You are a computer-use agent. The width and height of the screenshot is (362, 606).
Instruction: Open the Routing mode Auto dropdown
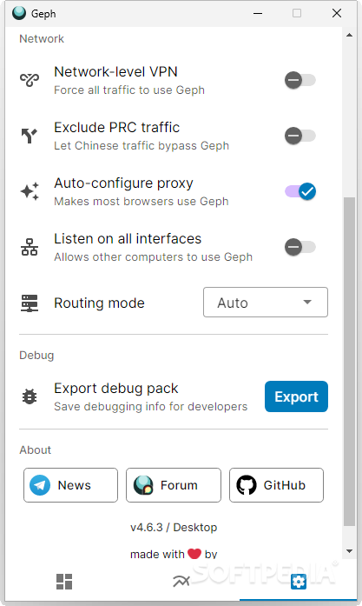click(x=266, y=303)
